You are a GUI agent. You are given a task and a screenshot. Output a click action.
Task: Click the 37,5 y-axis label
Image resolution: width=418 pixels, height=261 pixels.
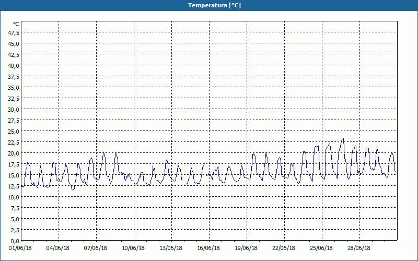click(x=14, y=77)
